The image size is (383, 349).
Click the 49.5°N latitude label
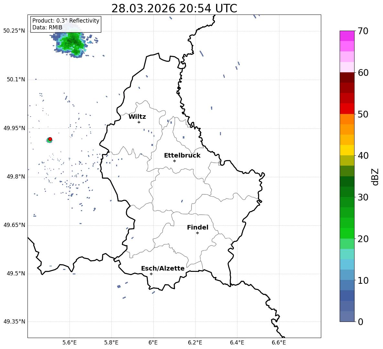pyautogui.click(x=16, y=273)
